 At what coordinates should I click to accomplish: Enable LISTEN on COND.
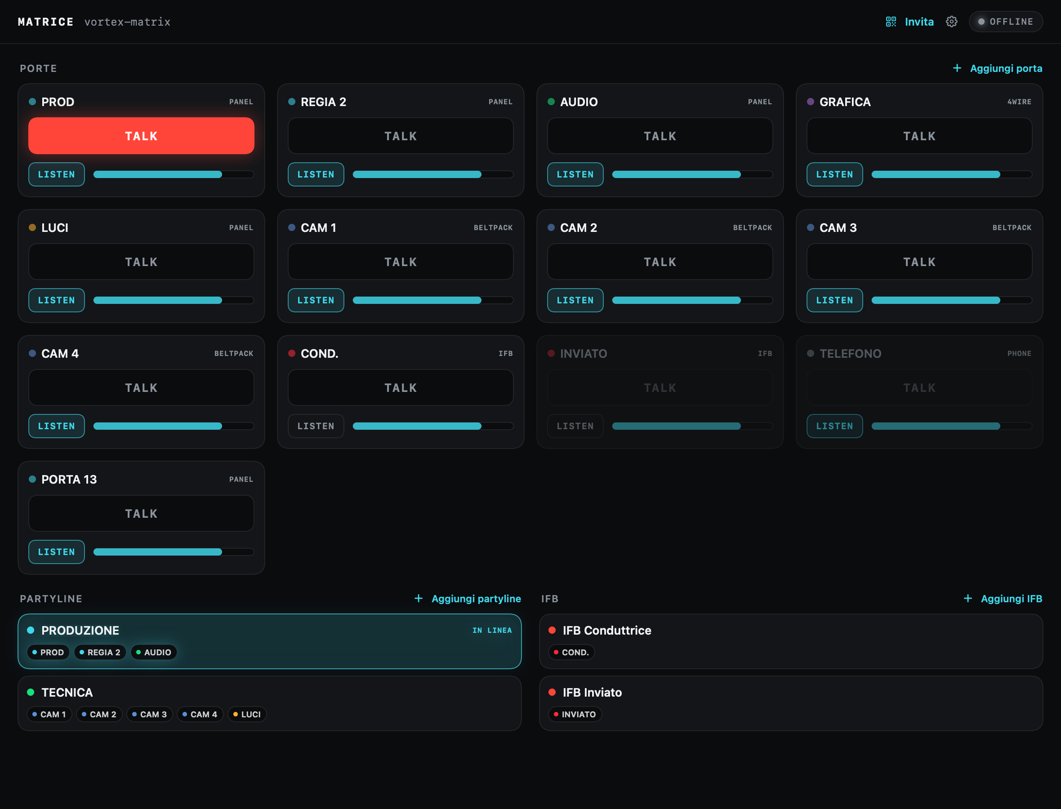click(x=316, y=426)
